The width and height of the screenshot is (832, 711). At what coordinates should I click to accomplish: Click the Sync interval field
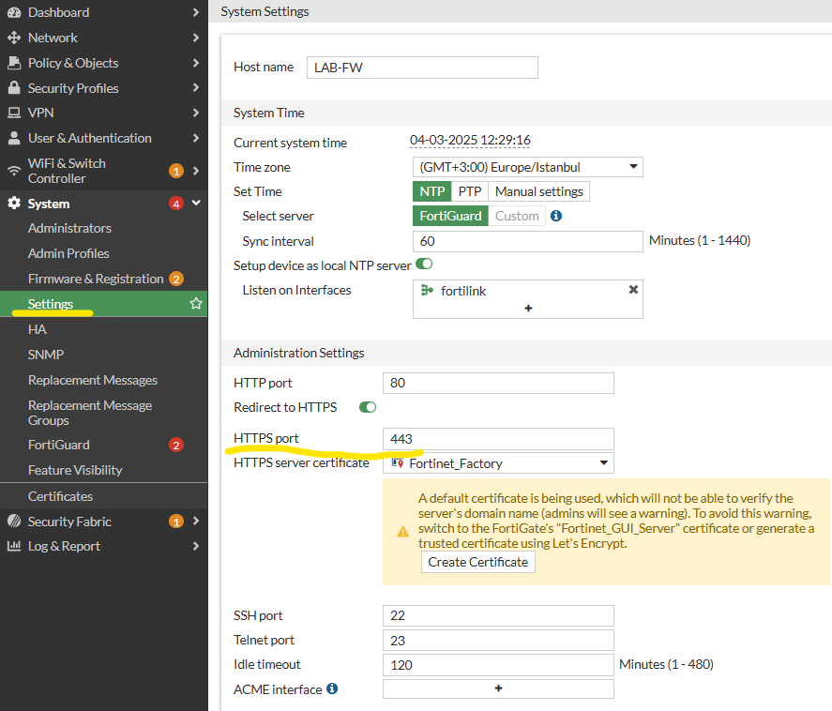528,241
